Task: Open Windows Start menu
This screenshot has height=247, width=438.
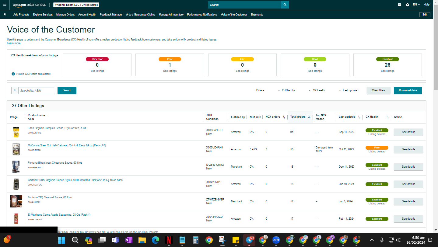Action: point(62,240)
